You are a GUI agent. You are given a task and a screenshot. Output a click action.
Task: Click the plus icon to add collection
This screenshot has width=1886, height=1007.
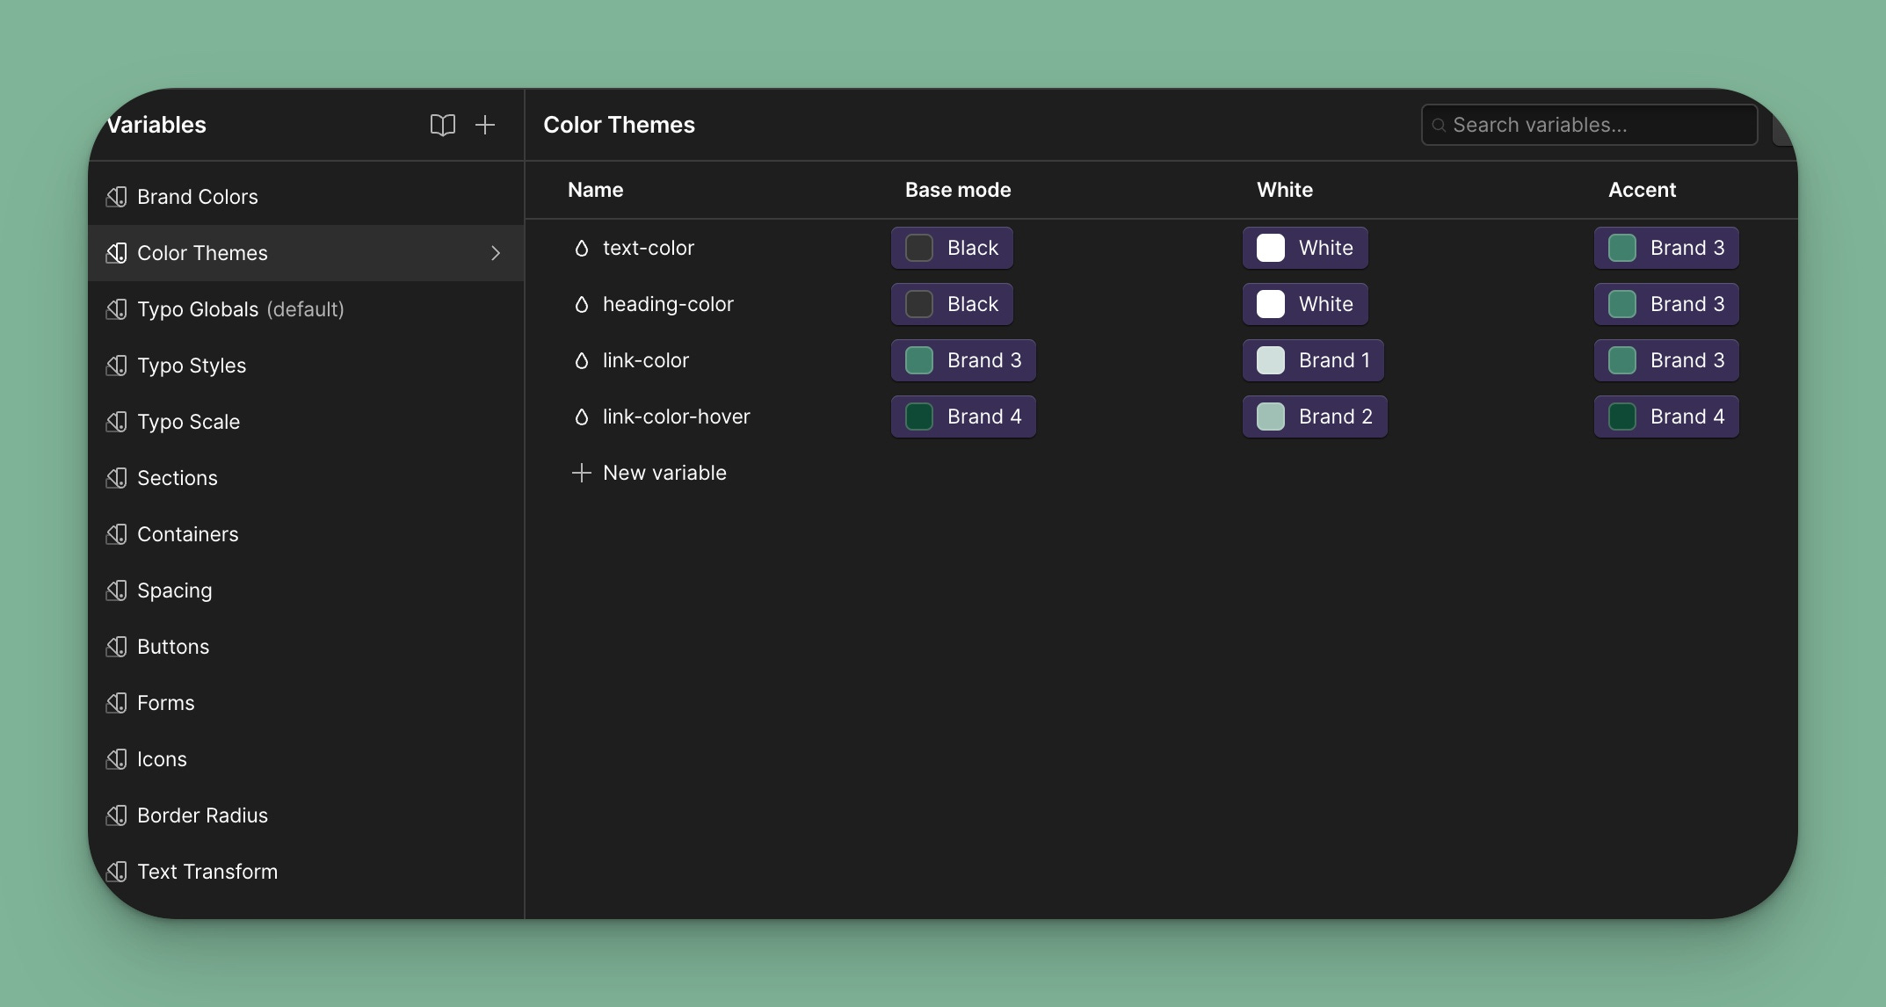[x=485, y=125]
